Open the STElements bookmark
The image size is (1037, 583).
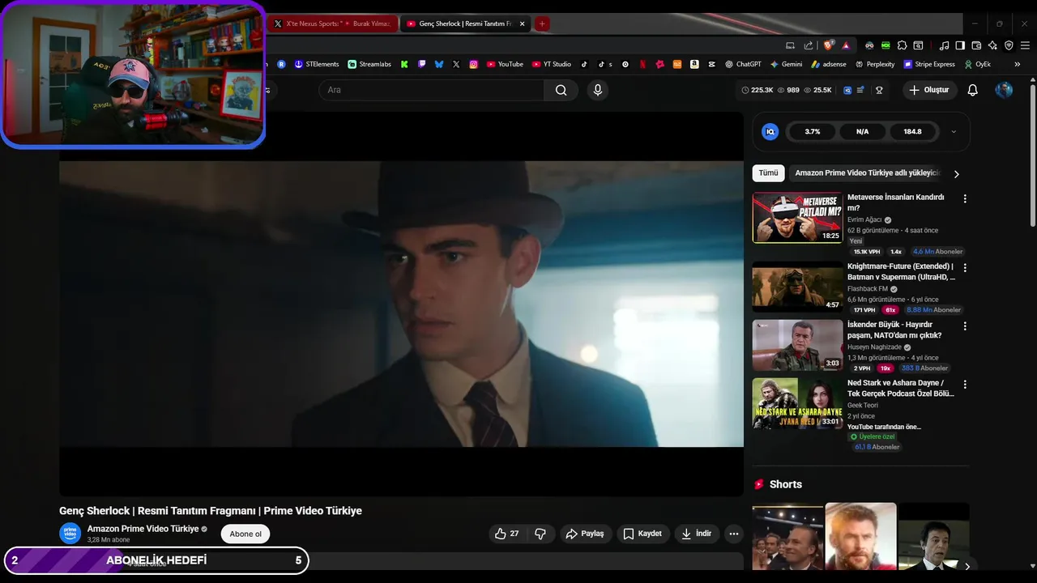click(317, 64)
